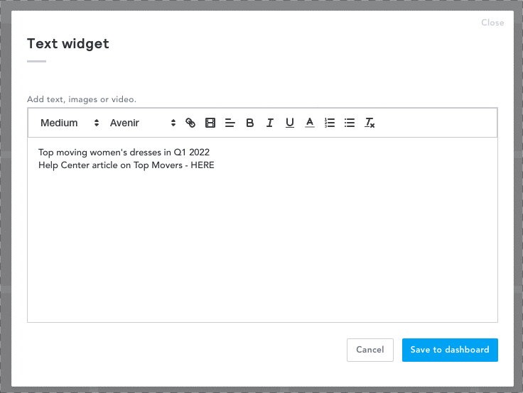
Task: Toggle italic formatting
Action: tap(270, 123)
